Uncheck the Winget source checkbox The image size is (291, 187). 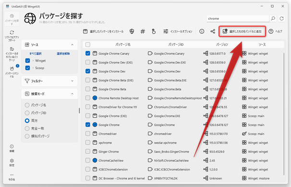coord(27,61)
